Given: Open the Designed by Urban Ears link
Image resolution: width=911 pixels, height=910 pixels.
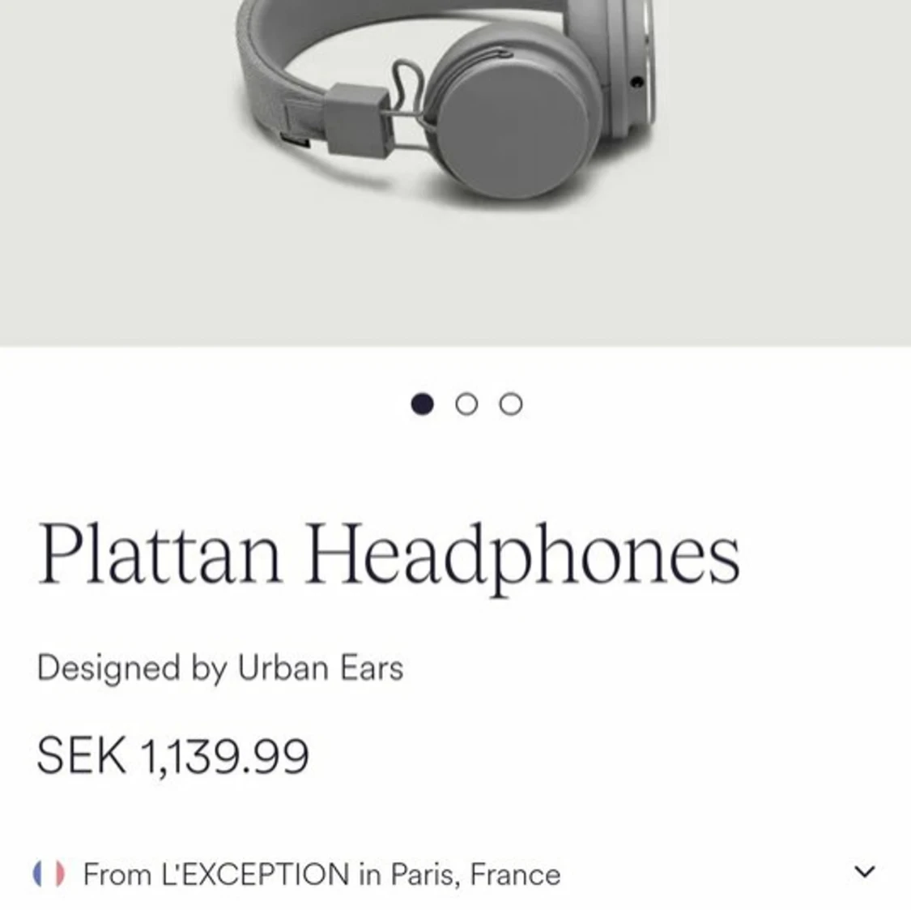Looking at the screenshot, I should 220,668.
